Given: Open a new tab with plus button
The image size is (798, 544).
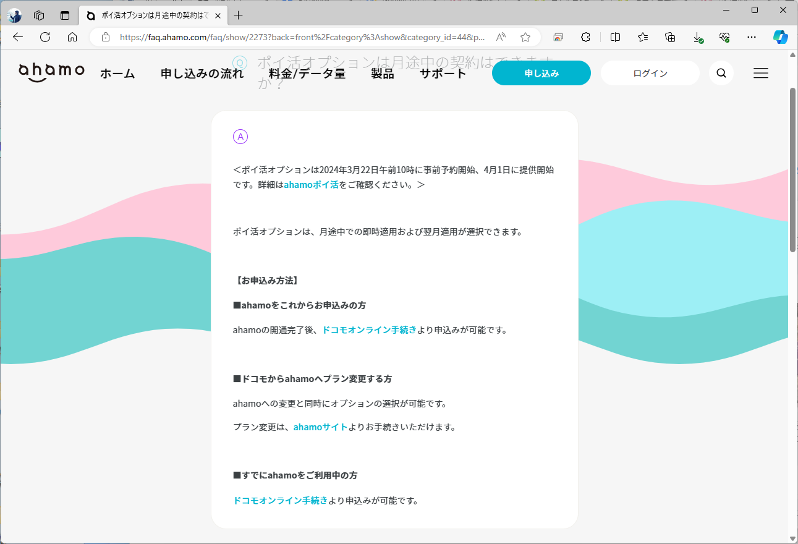Looking at the screenshot, I should (x=239, y=15).
